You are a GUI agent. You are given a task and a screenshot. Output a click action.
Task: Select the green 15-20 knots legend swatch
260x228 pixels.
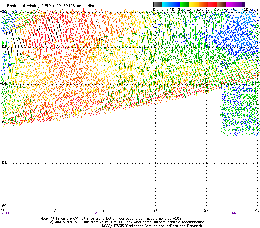tap(185, 4)
